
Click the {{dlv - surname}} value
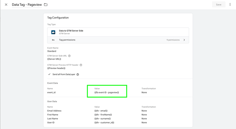pyautogui.click(x=103, y=119)
